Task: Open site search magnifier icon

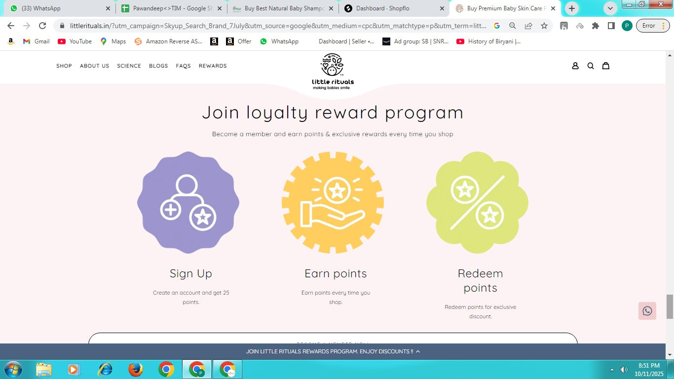Action: [x=591, y=66]
